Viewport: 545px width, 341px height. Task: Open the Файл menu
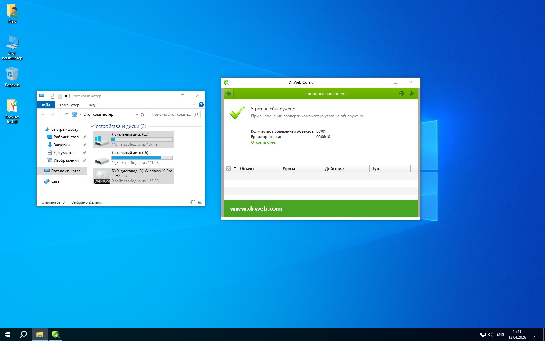coord(45,105)
